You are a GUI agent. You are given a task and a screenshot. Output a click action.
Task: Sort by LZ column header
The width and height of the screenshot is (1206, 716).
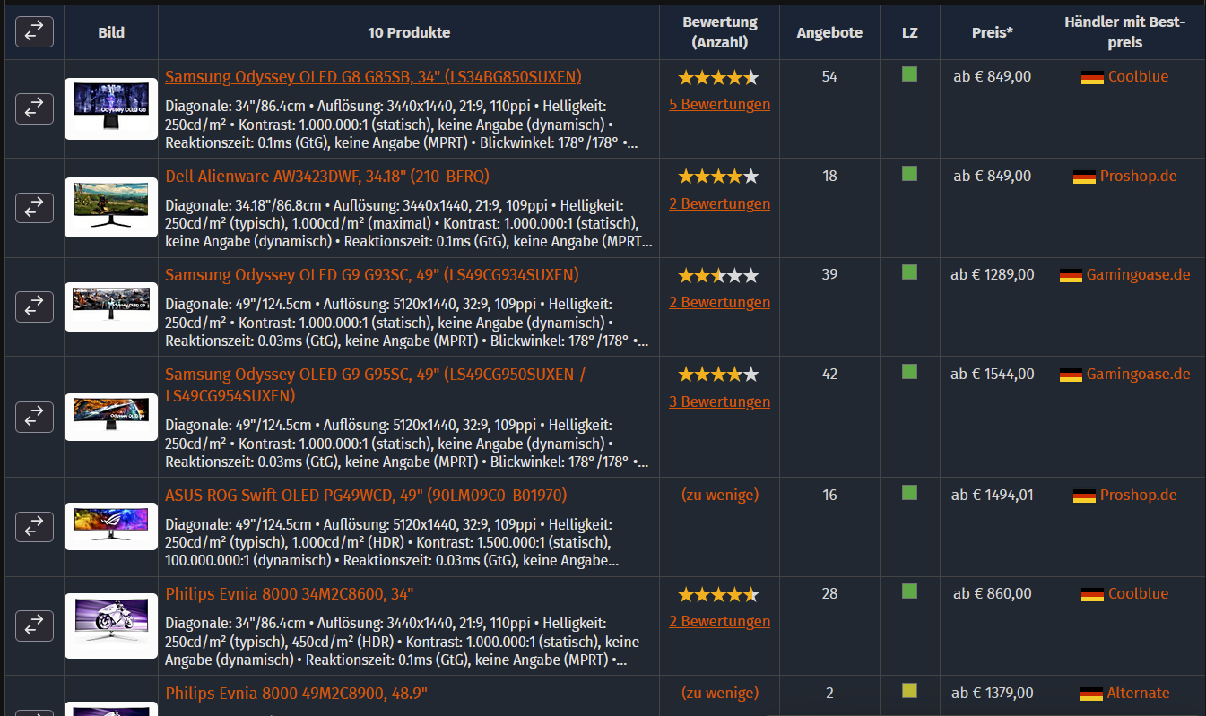click(x=909, y=32)
